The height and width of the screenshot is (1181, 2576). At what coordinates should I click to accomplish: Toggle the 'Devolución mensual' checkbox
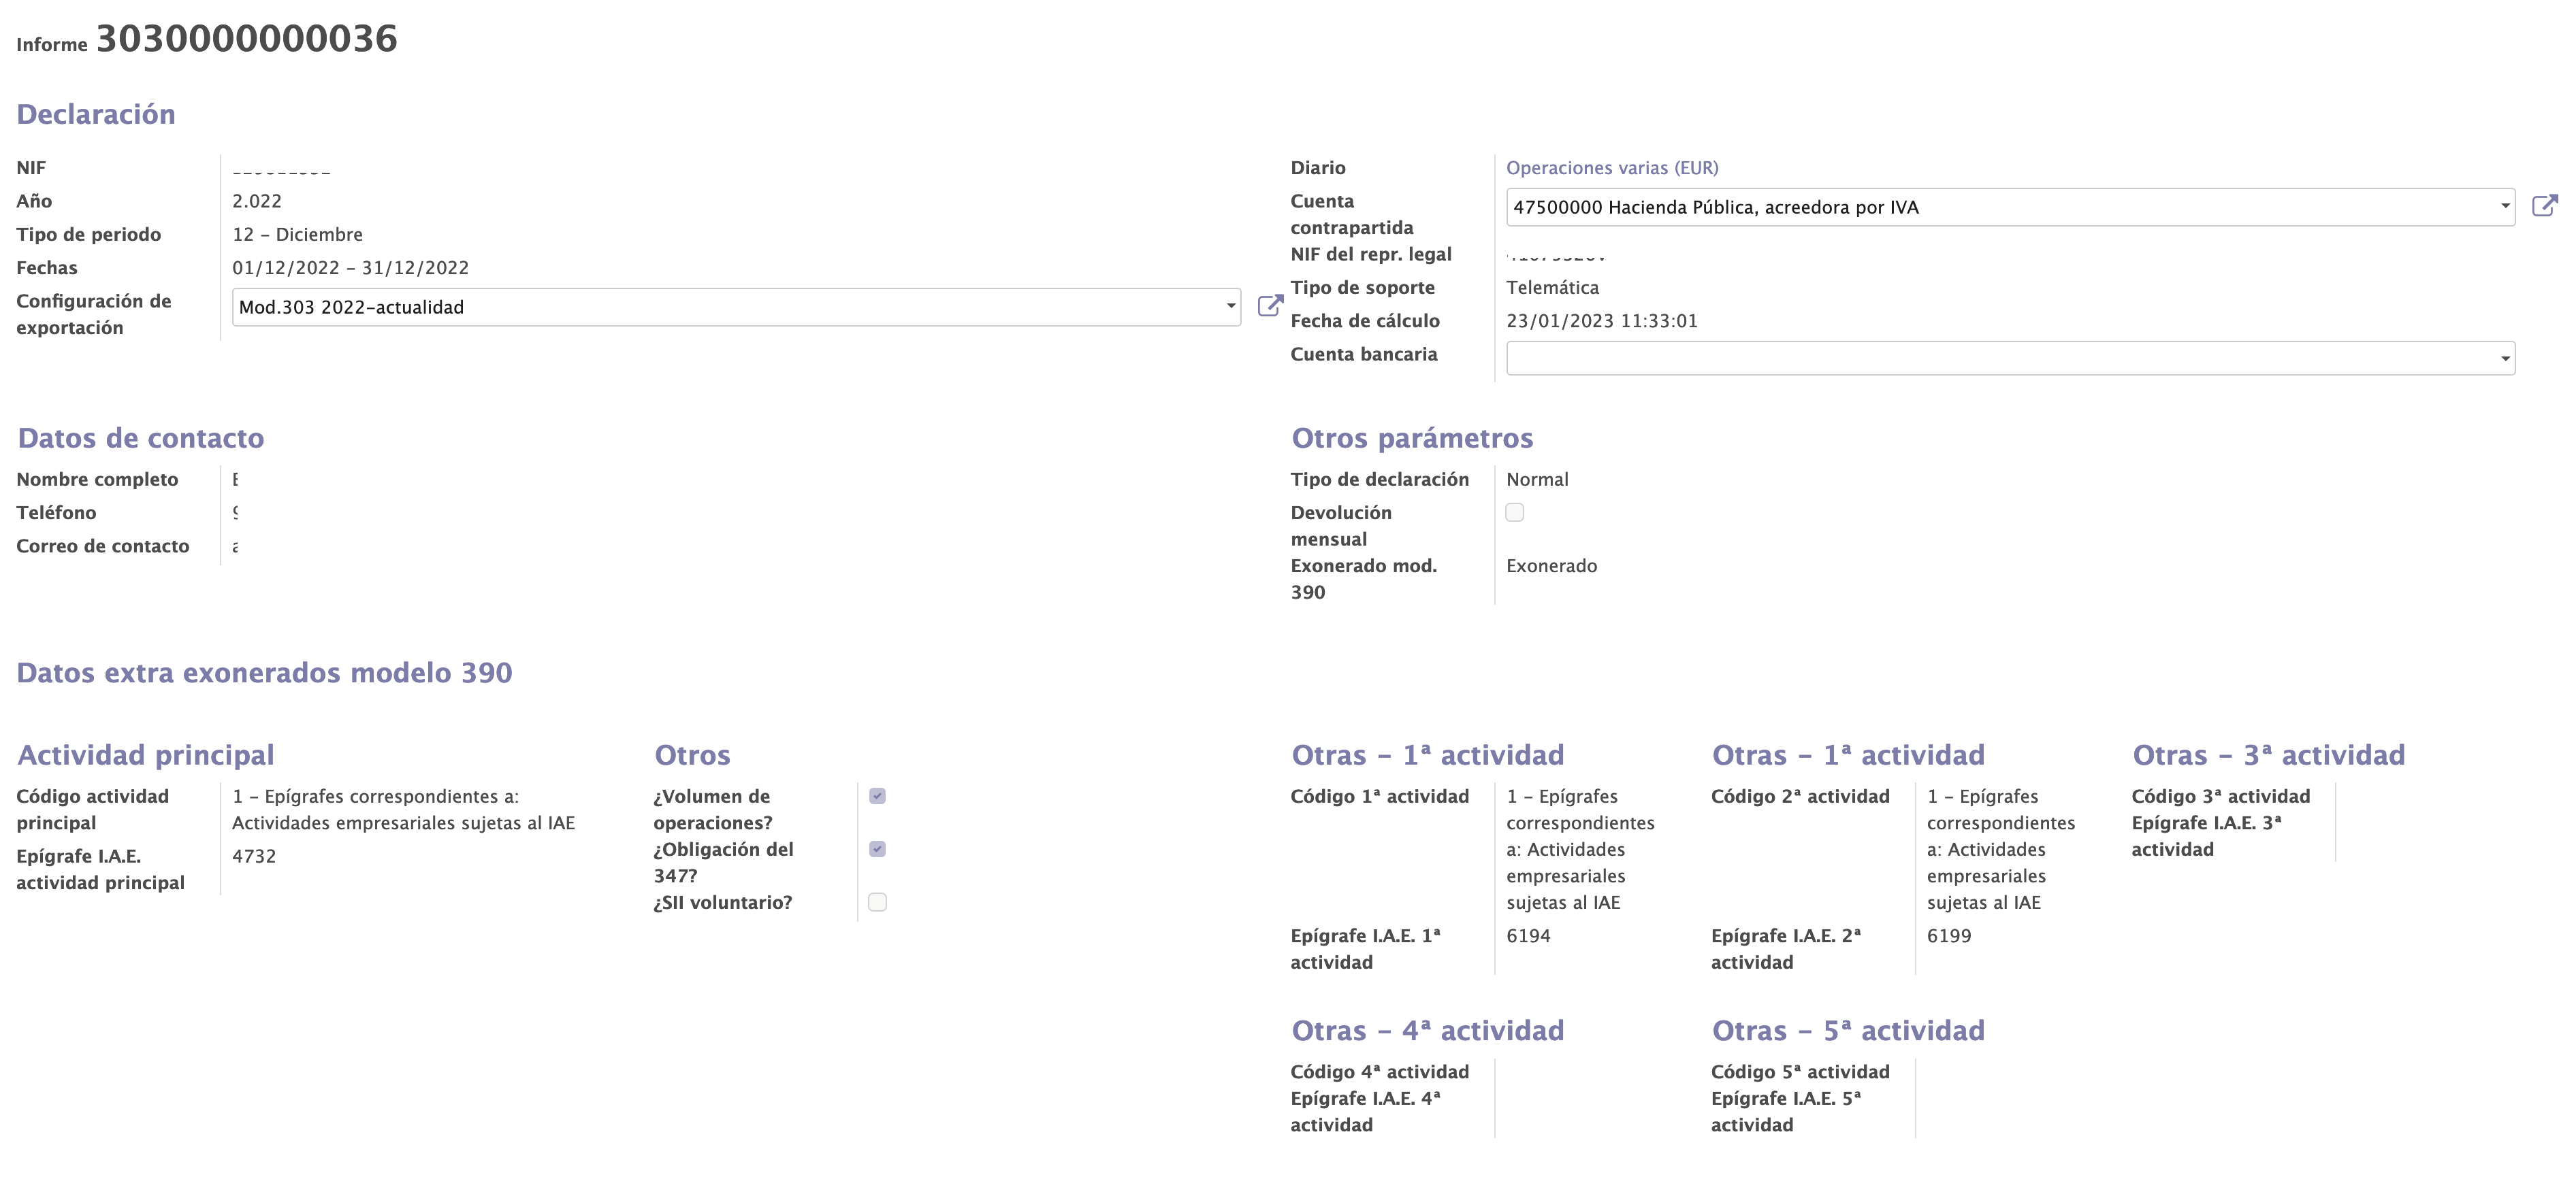point(1515,512)
